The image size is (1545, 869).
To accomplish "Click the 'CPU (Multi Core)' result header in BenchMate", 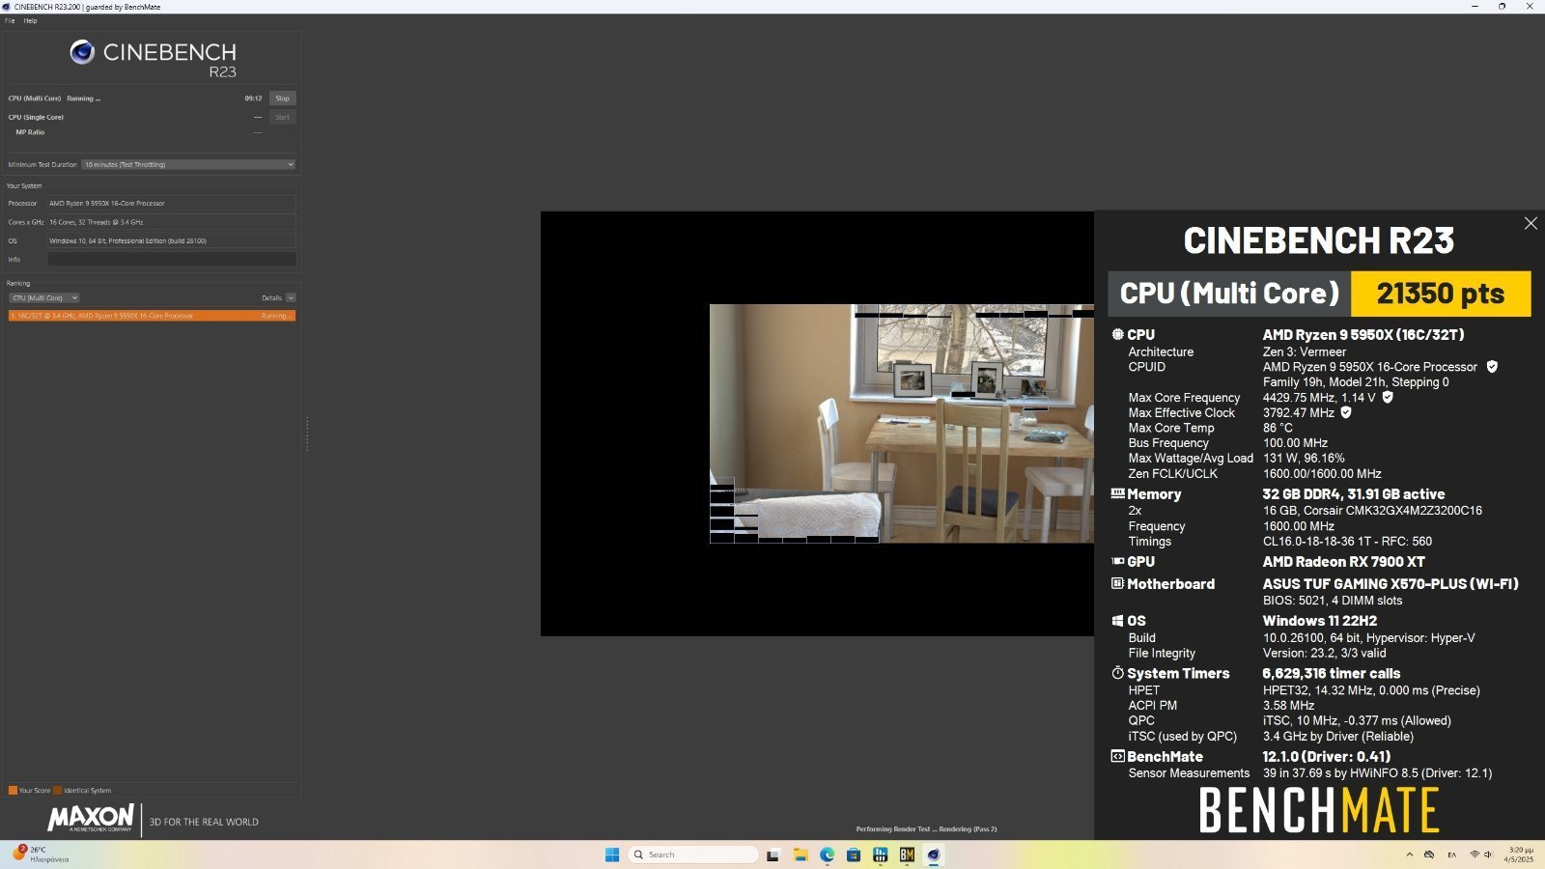I will coord(1229,294).
